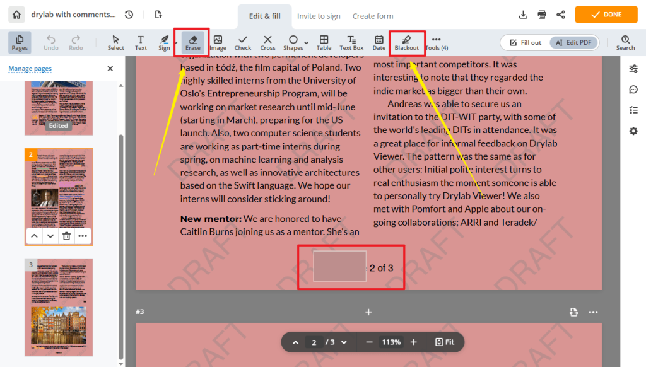Switch to Fill out mode

click(x=526, y=42)
